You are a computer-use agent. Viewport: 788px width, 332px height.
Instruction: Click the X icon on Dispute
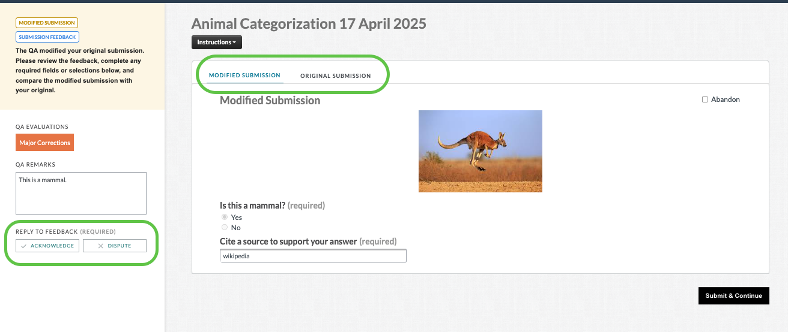click(x=100, y=246)
